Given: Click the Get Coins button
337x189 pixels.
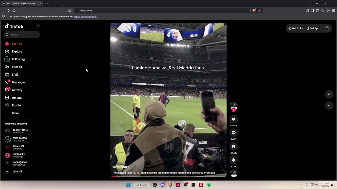Looking at the screenshot, I should [x=296, y=28].
